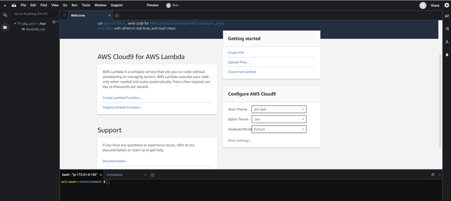Maximize the console panel with the window icon
Screen dimensions: 451x201
click(x=433, y=175)
